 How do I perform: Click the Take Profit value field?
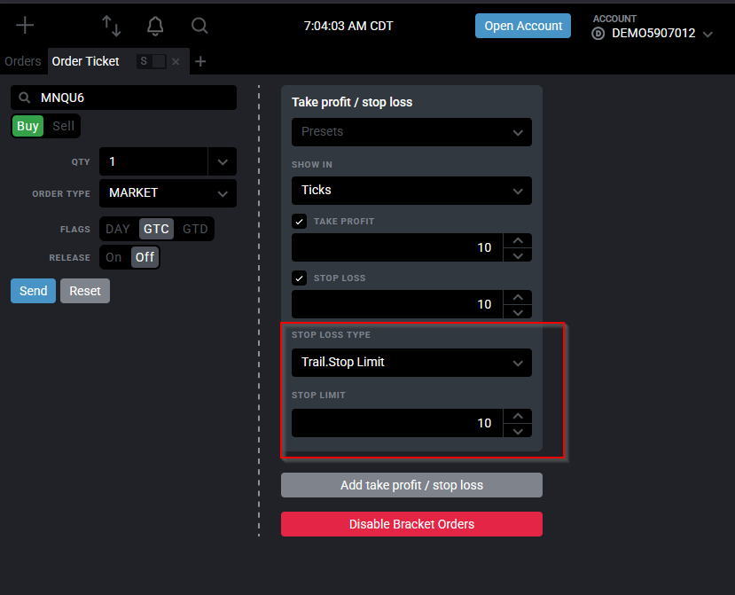tap(397, 247)
